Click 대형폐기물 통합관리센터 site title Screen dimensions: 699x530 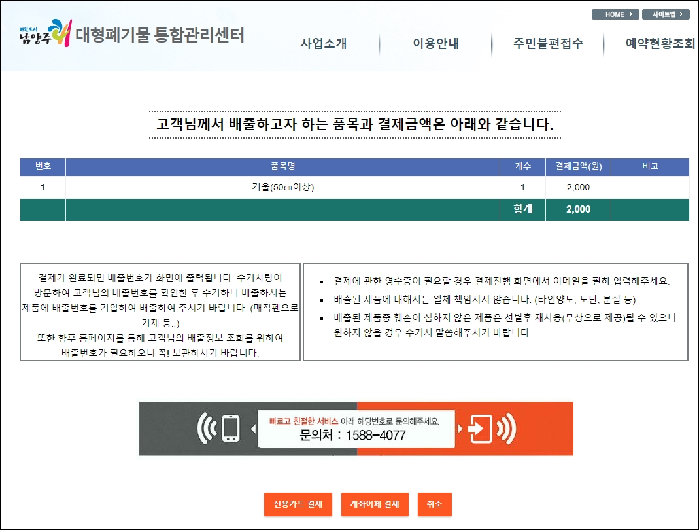point(160,35)
